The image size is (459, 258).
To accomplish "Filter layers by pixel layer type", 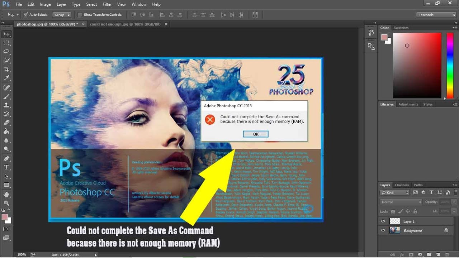I will click(x=416, y=192).
